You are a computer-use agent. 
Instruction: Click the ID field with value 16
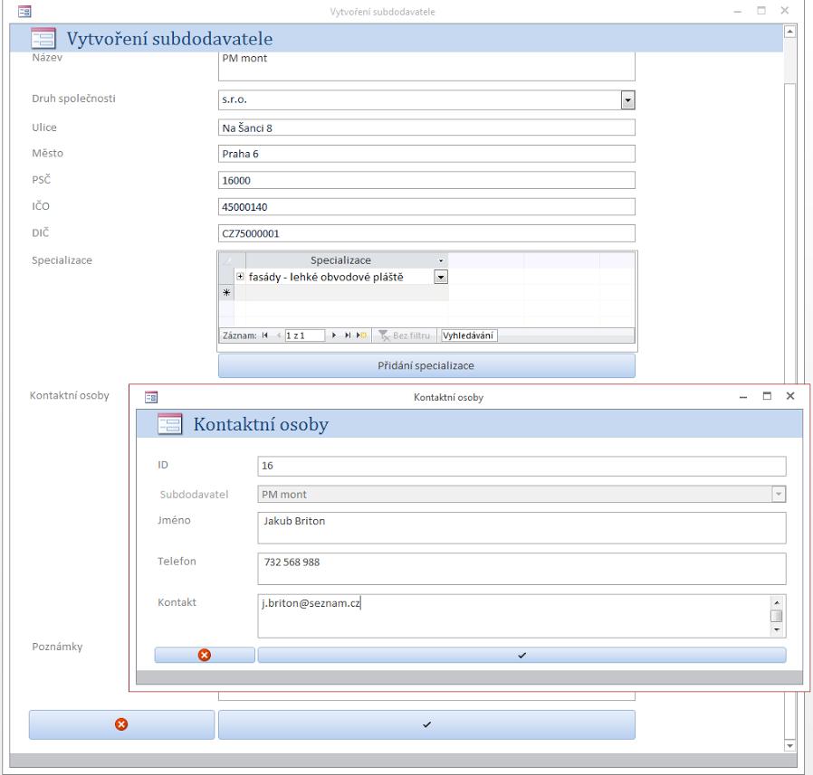pos(521,466)
